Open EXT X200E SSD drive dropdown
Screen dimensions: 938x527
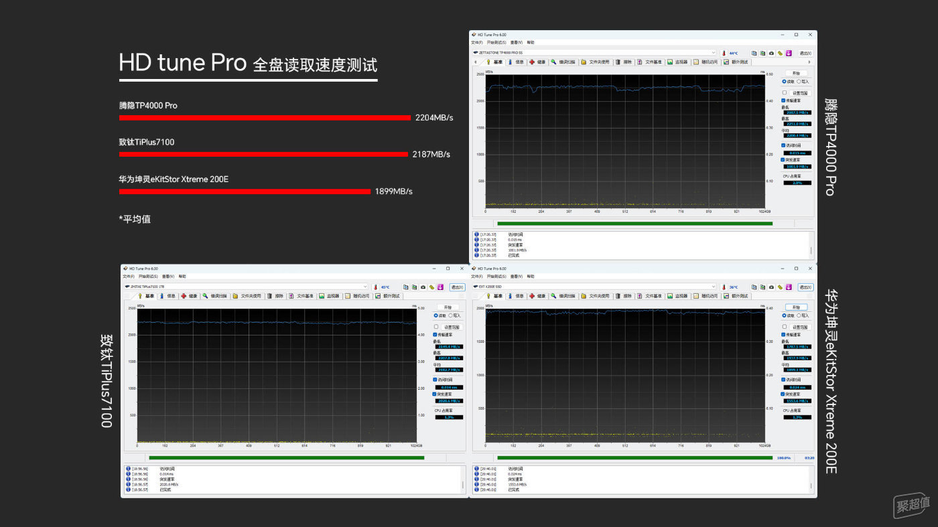click(594, 287)
